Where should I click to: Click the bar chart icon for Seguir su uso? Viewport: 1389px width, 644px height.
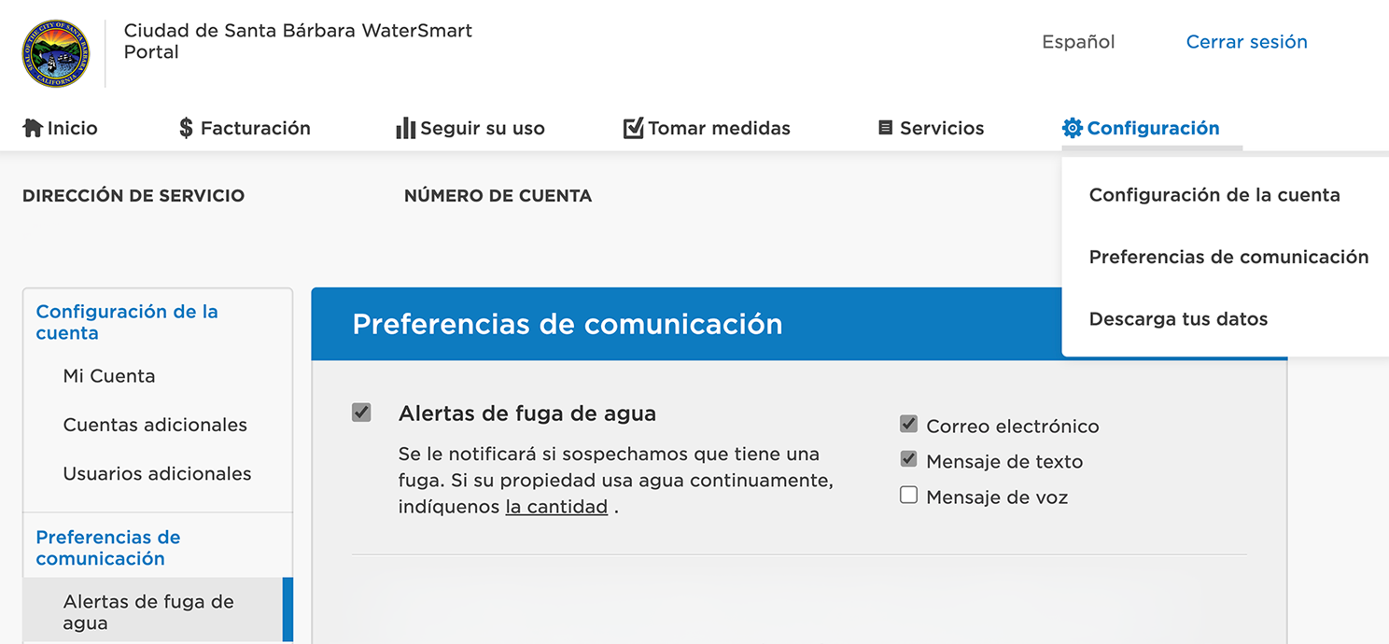(405, 128)
